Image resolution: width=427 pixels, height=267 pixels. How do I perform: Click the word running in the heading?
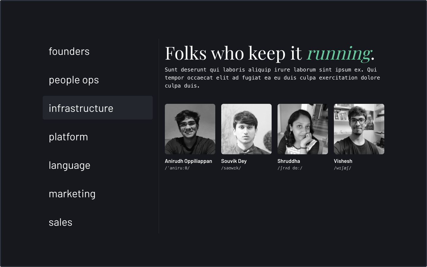[x=338, y=54]
